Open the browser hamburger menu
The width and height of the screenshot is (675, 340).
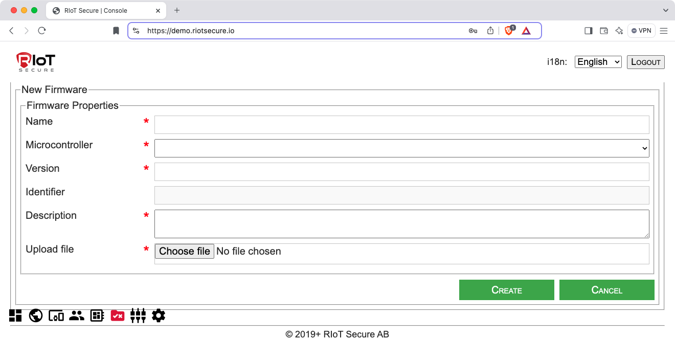pos(664,31)
